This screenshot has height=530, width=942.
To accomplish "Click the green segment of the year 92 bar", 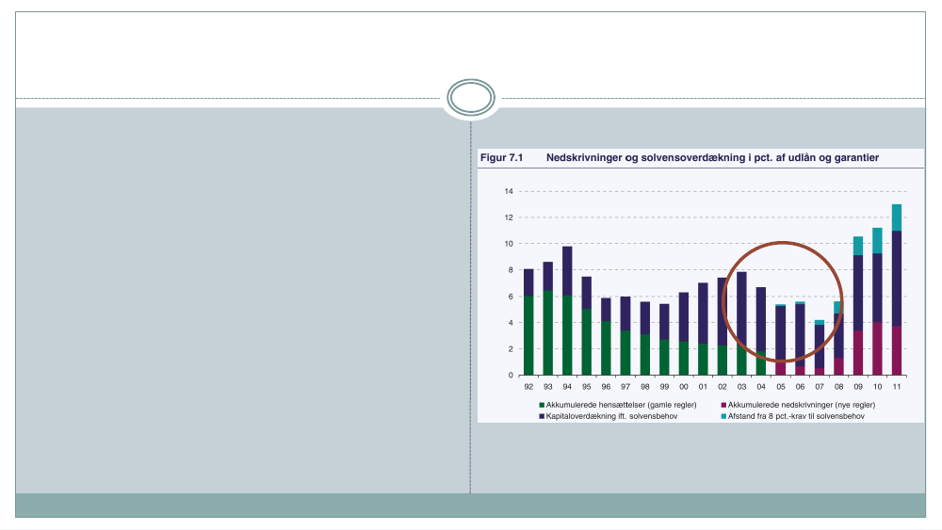I will (528, 336).
